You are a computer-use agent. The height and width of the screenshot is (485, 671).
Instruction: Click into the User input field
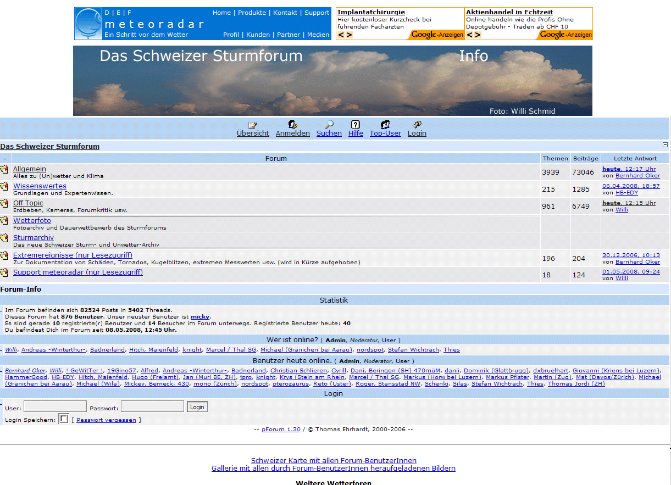pyautogui.click(x=55, y=406)
